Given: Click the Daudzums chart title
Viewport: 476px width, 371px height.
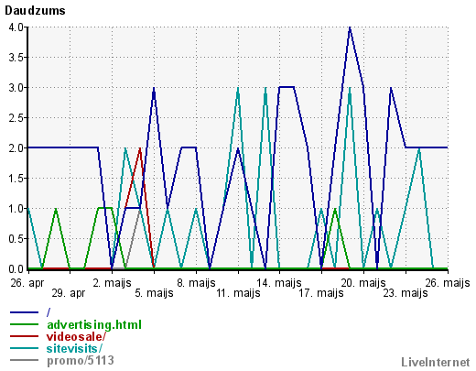Looking at the screenshot, I should 35,11.
